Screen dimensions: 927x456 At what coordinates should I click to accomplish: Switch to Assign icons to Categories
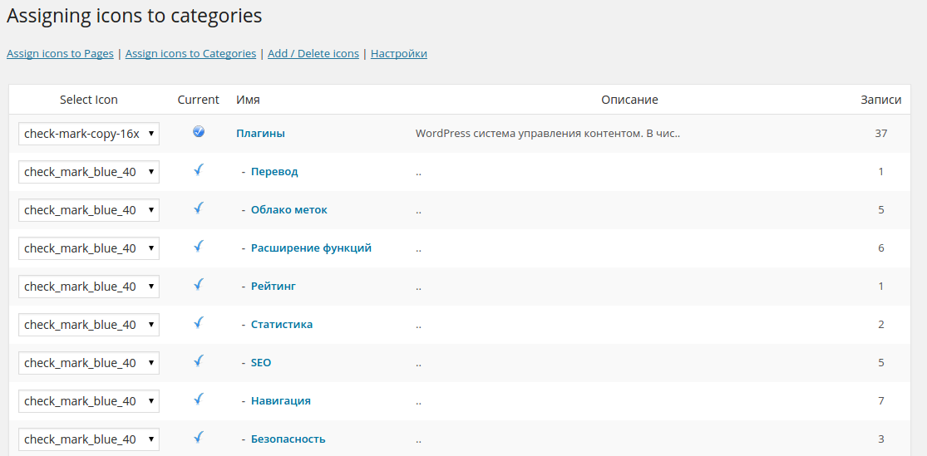[190, 54]
